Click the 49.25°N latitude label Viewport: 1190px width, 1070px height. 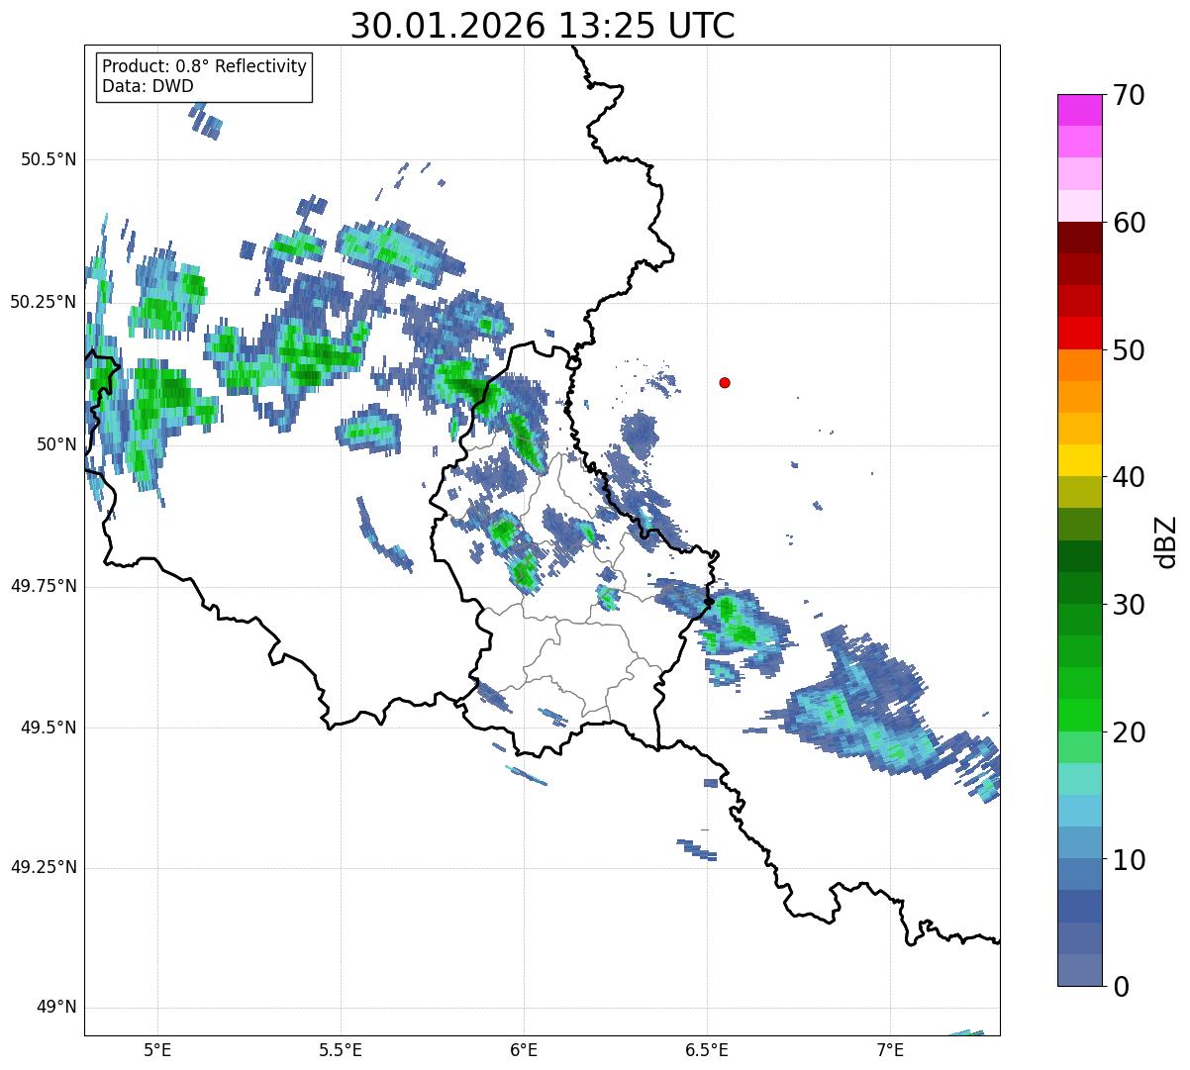44,868
